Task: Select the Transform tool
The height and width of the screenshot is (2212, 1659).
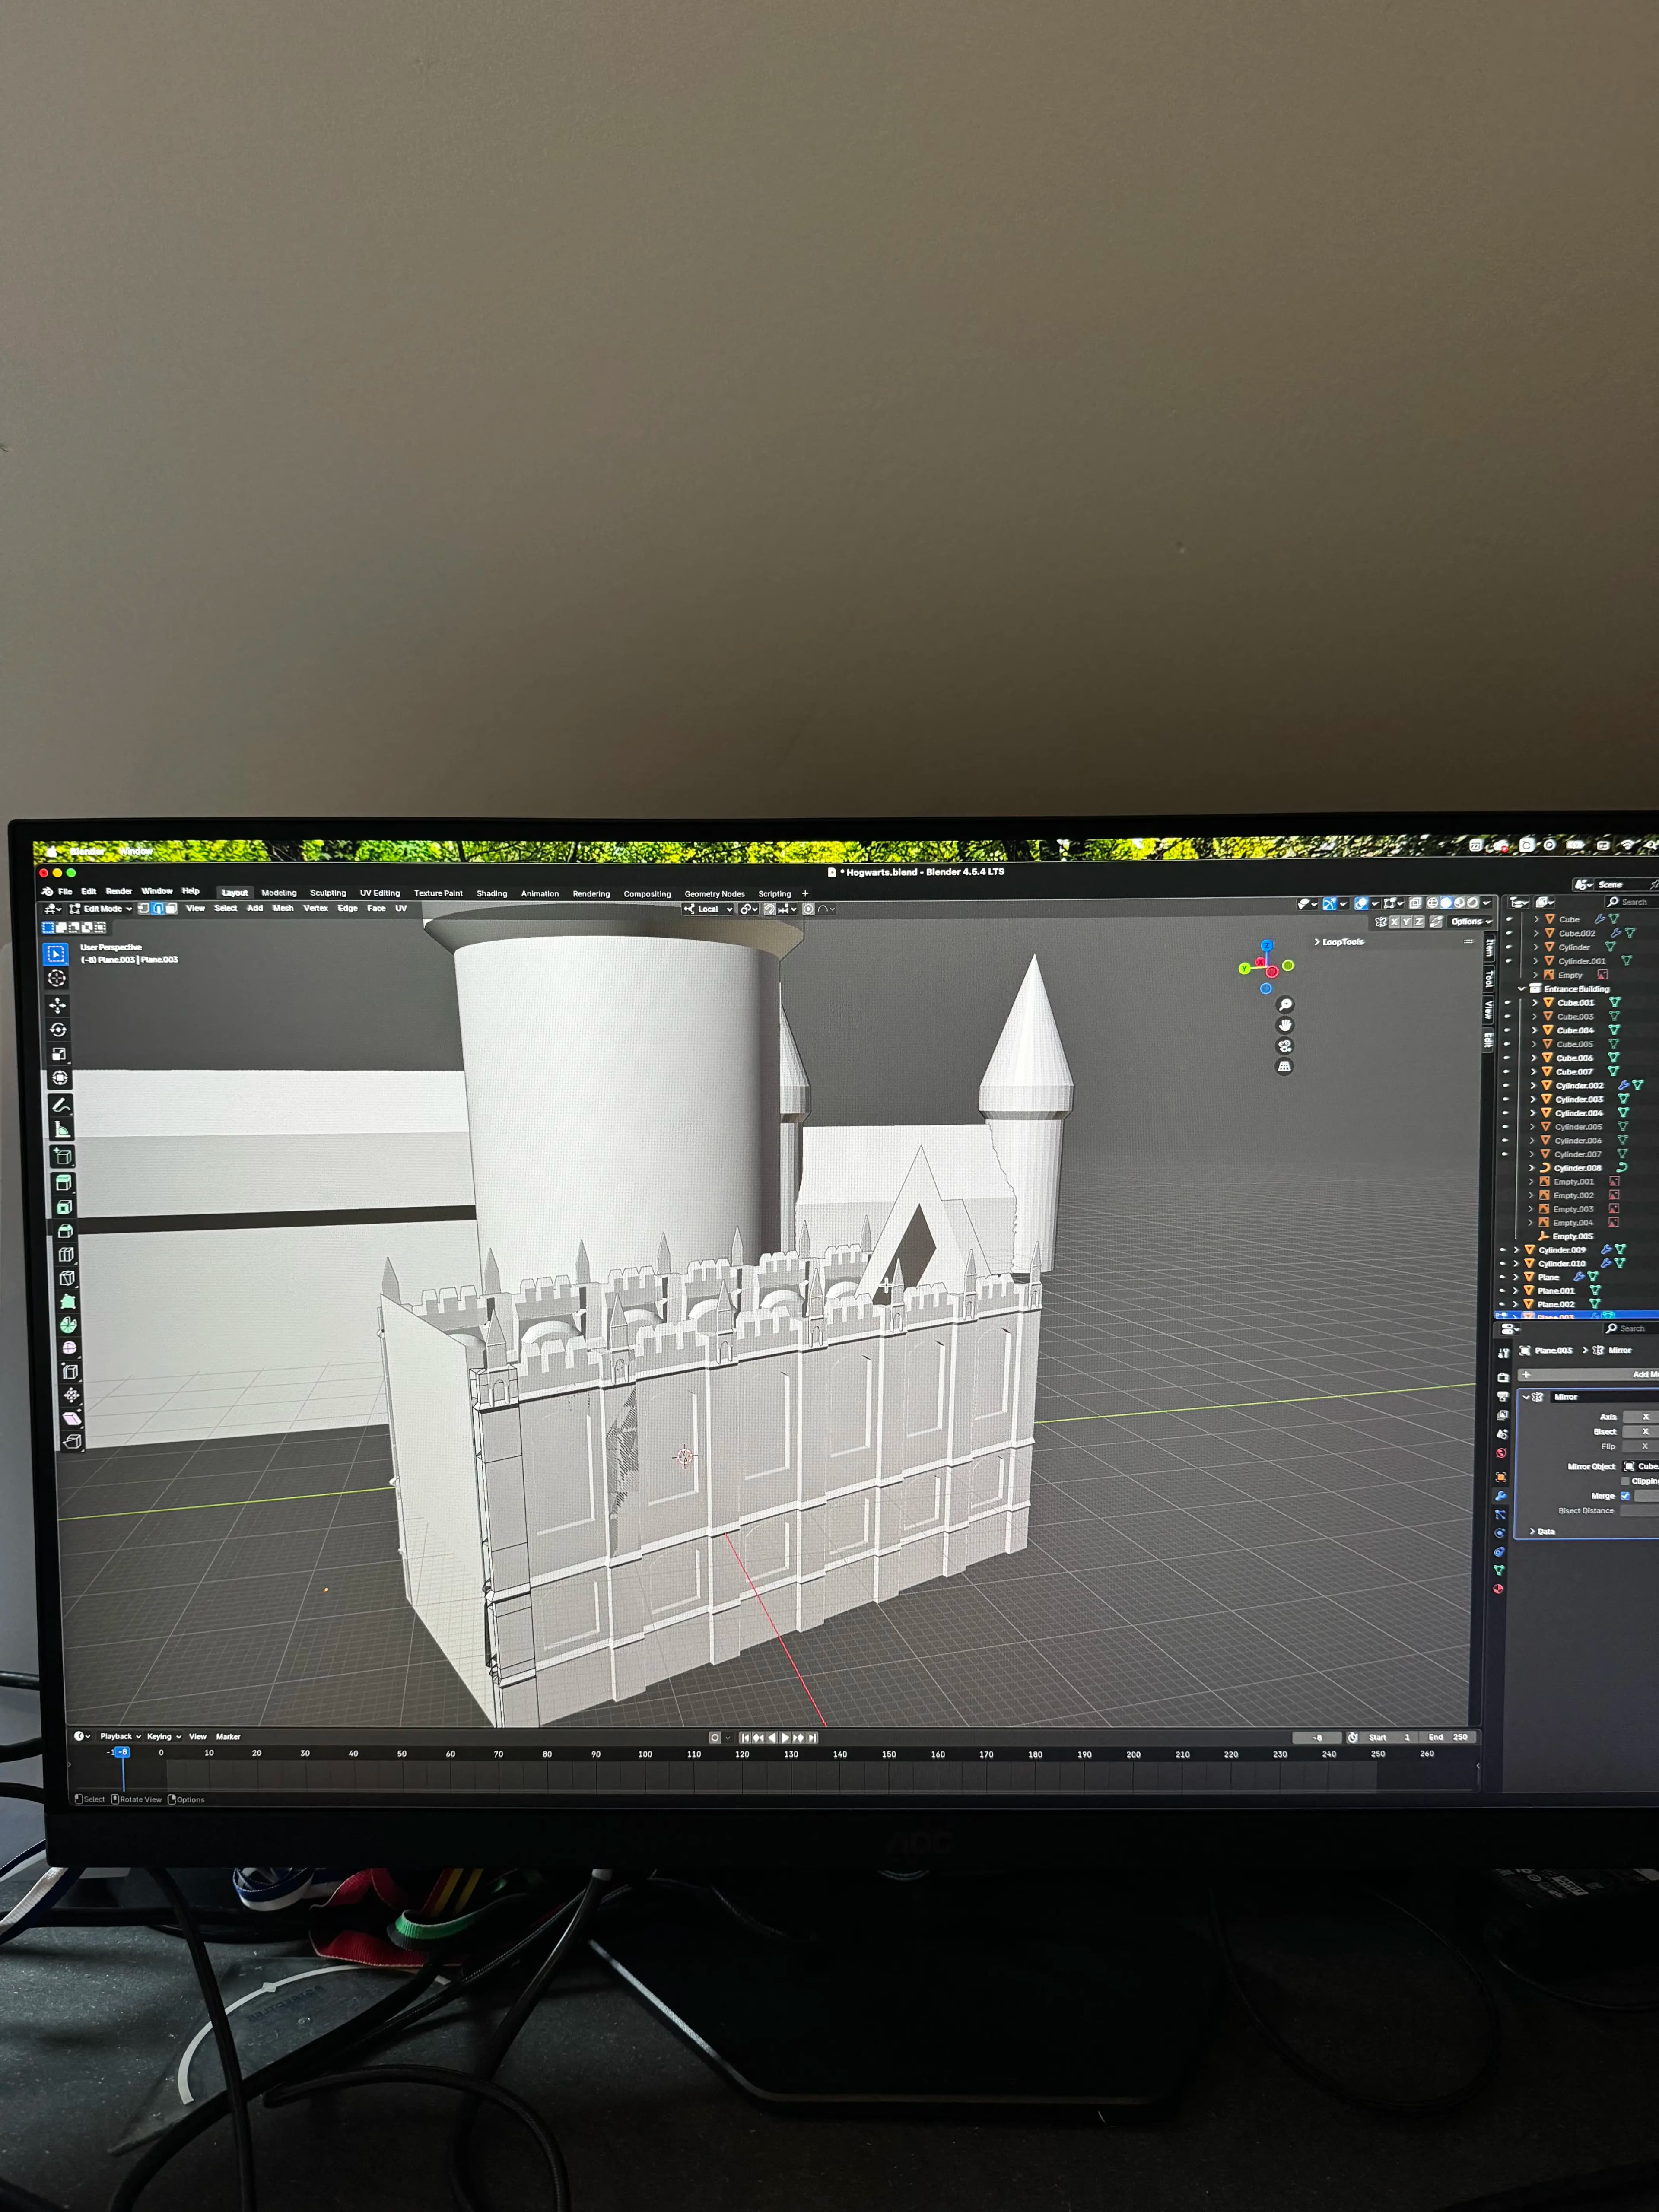Action: (x=59, y=1078)
